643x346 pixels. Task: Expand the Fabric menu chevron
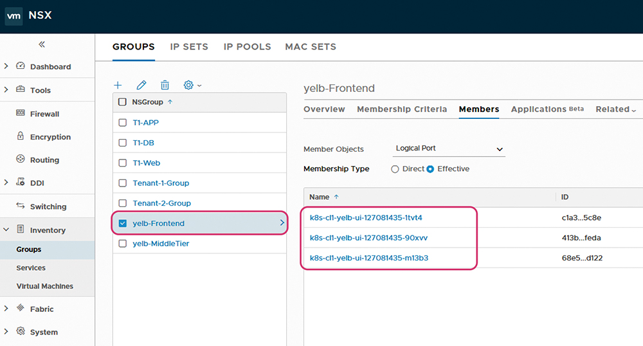[x=6, y=308]
